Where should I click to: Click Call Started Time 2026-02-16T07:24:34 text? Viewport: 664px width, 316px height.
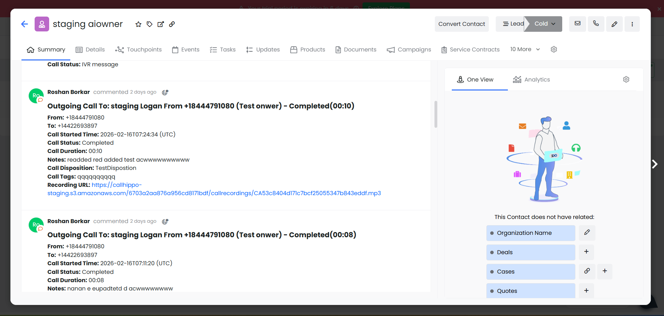coord(111,134)
